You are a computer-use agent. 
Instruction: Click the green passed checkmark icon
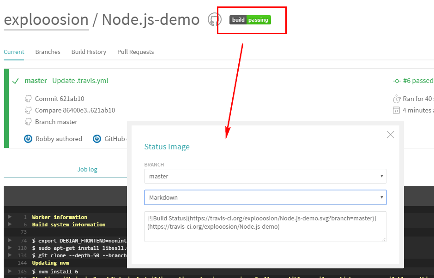[16, 81]
